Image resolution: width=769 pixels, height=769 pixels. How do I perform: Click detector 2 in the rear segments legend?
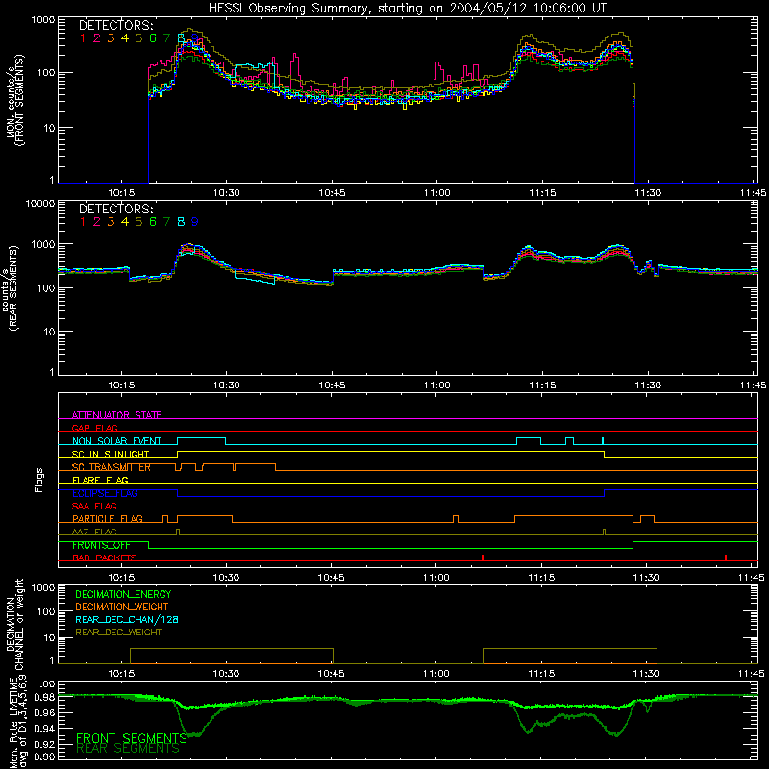(x=97, y=222)
